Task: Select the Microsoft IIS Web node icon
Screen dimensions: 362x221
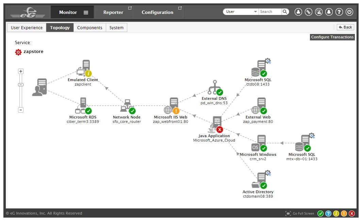Action: coord(171,106)
